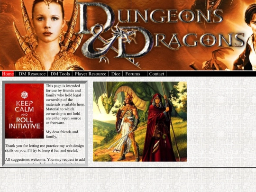
Task: Click the dragon and warriors fantasy artwork
Action: pyautogui.click(x=140, y=121)
